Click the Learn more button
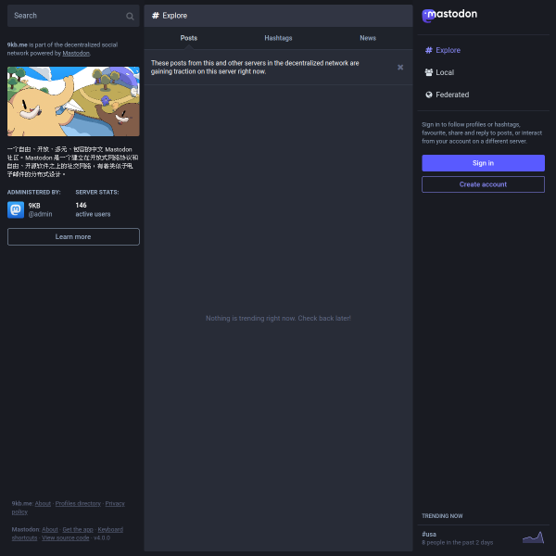The width and height of the screenshot is (556, 556). pos(73,236)
